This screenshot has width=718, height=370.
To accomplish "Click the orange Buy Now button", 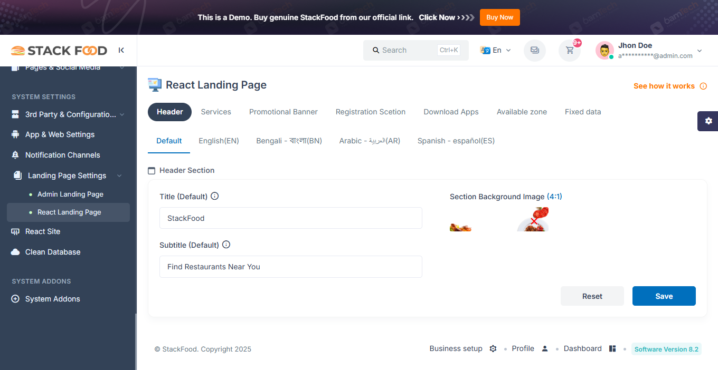I will (500, 17).
